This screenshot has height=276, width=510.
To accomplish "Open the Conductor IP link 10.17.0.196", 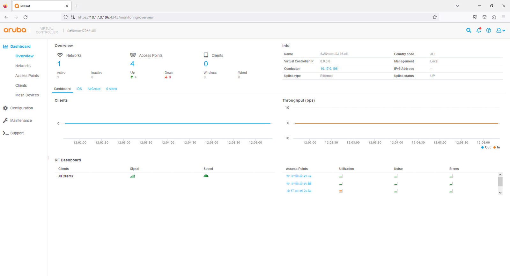I will click(x=329, y=69).
